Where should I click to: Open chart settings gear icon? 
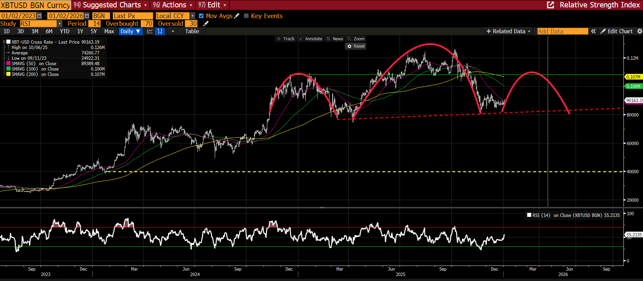[x=640, y=31]
